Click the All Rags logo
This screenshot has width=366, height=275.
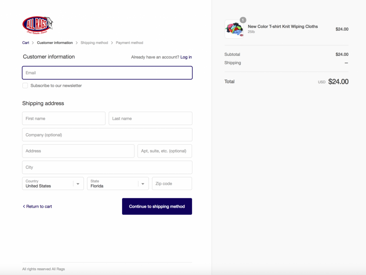38,25
